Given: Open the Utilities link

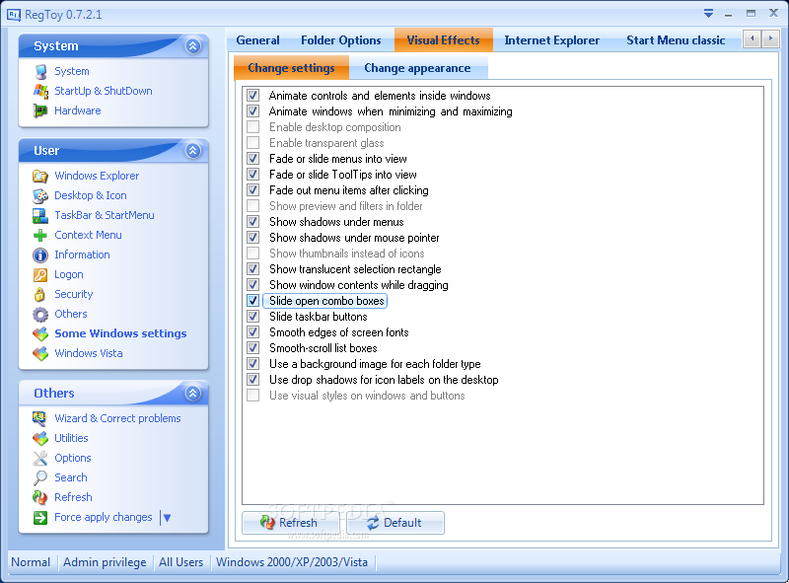Looking at the screenshot, I should (71, 438).
